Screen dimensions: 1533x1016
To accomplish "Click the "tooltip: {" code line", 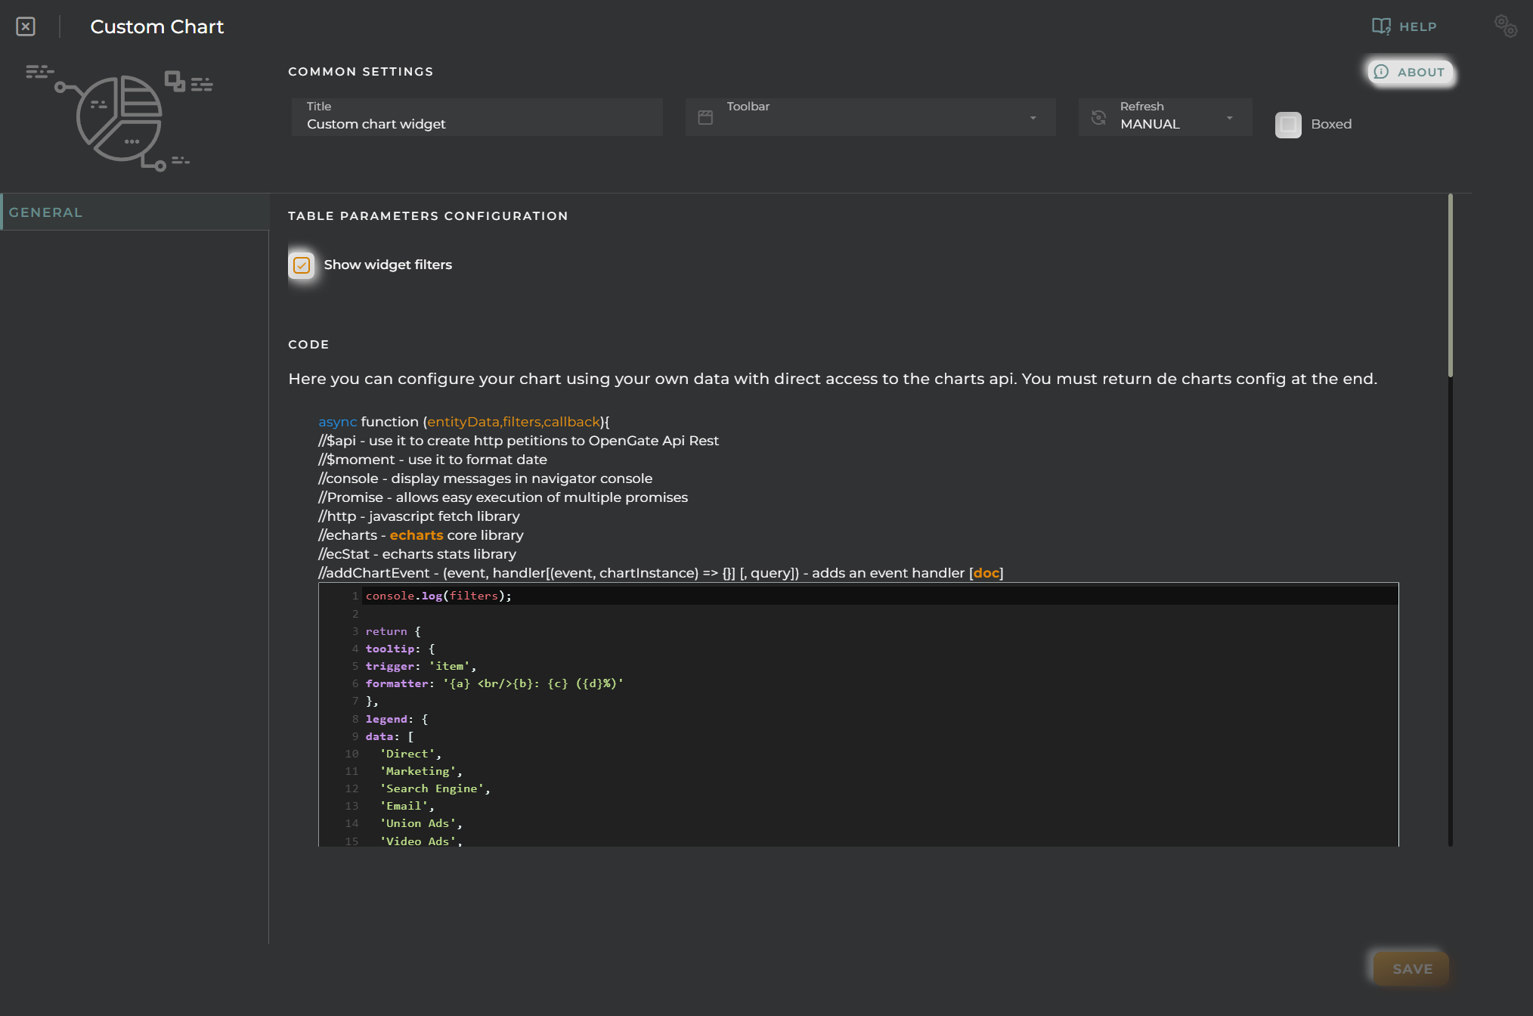I will click(400, 649).
